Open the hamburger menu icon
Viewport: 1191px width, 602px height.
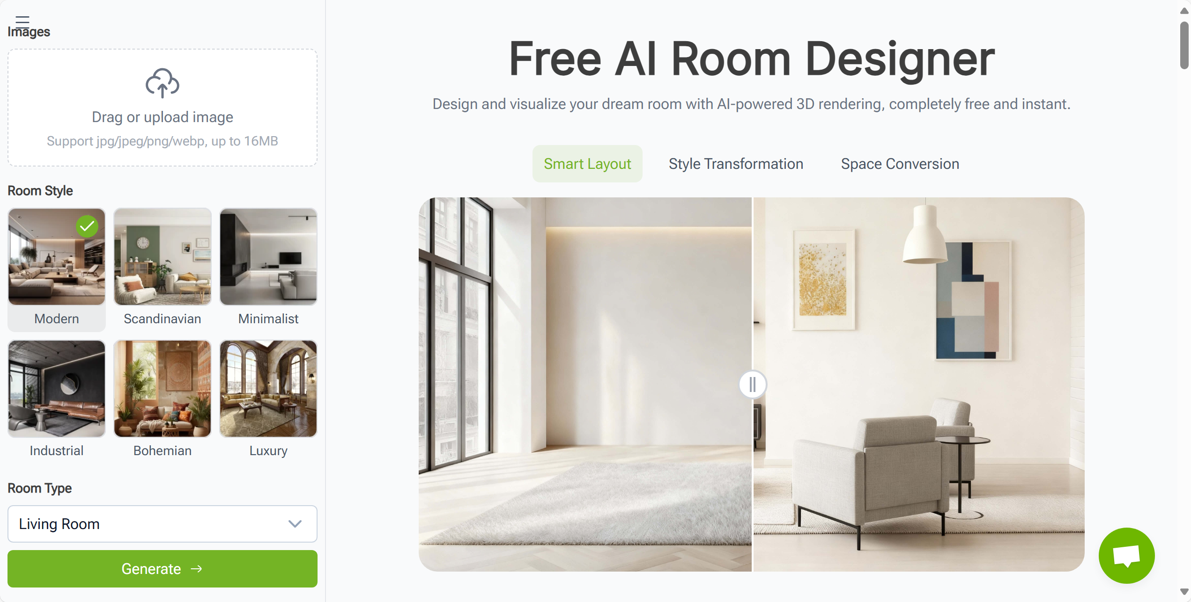[x=22, y=20]
